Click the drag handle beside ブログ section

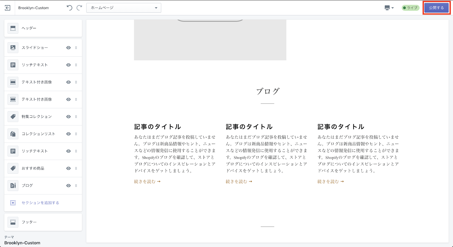point(76,186)
